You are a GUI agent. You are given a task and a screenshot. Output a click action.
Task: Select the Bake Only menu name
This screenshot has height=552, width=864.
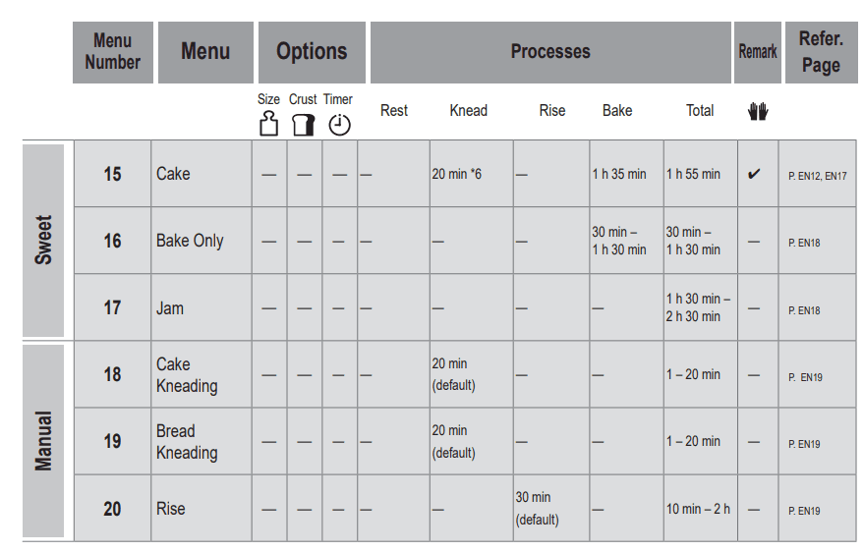[x=190, y=241]
